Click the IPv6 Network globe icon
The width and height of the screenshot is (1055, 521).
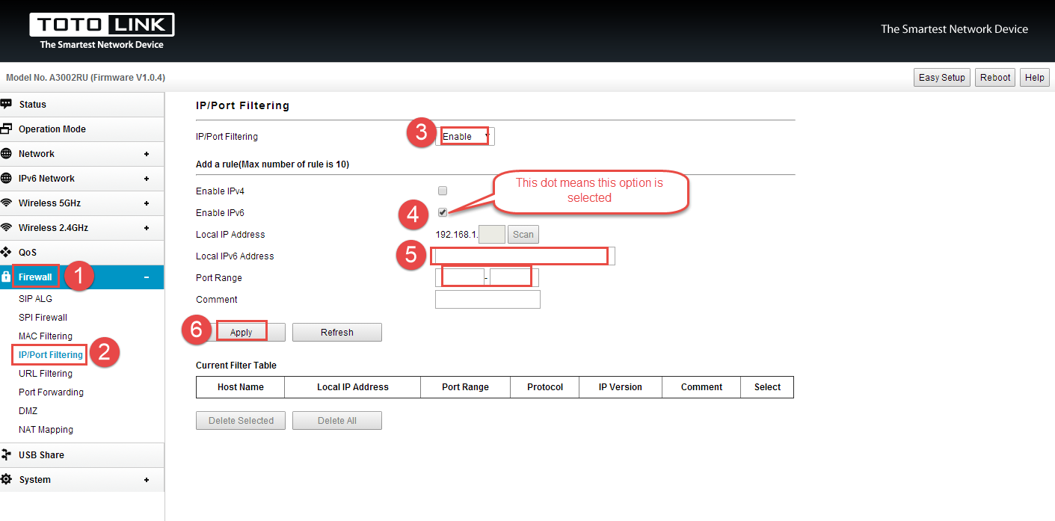click(6, 178)
